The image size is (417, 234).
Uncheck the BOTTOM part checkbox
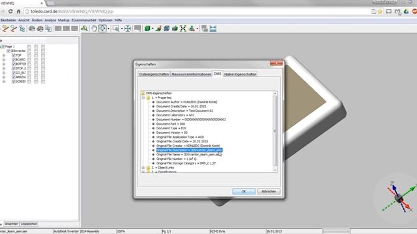pyautogui.click(x=14, y=64)
